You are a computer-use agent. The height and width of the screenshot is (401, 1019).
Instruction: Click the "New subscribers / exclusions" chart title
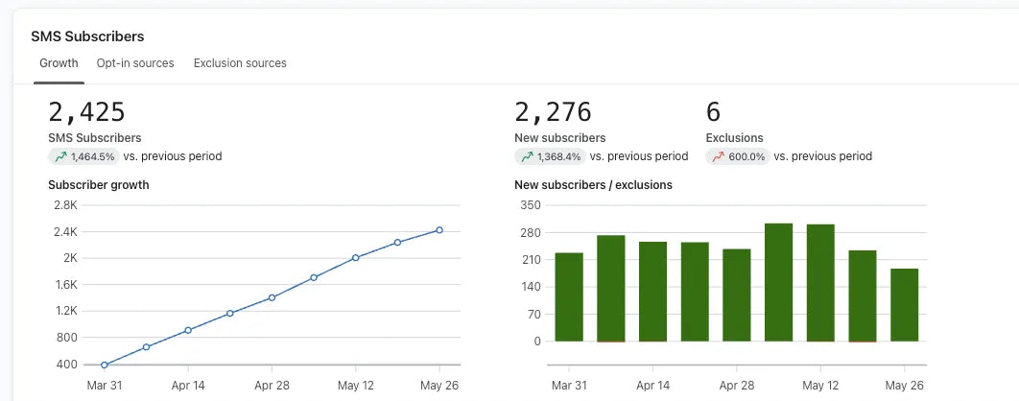[x=593, y=184]
